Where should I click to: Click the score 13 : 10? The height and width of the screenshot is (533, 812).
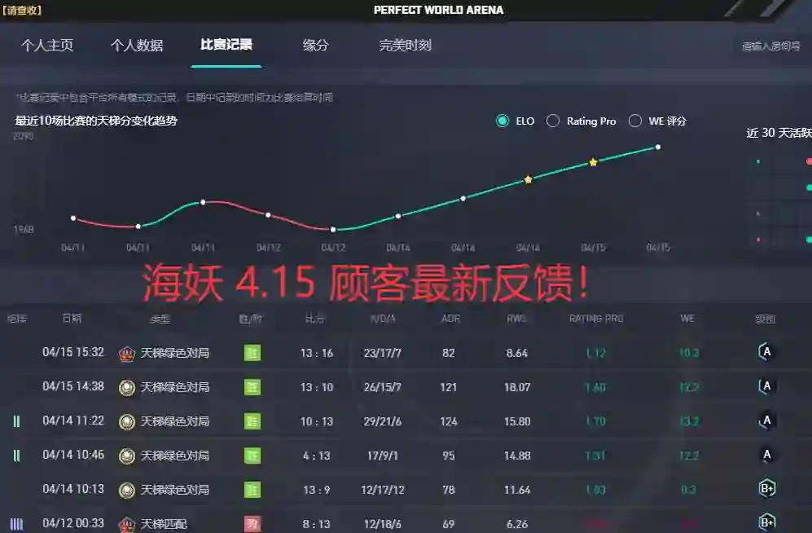click(316, 387)
